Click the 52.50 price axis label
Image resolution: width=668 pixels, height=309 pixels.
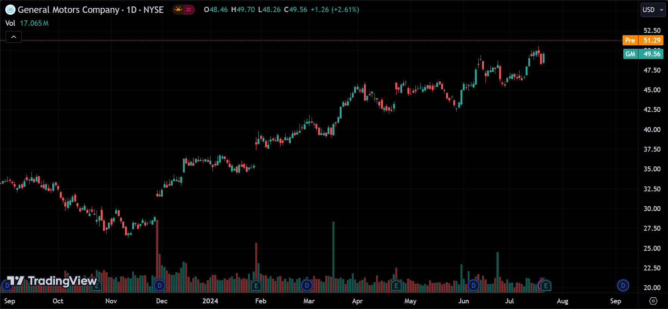[652, 31]
